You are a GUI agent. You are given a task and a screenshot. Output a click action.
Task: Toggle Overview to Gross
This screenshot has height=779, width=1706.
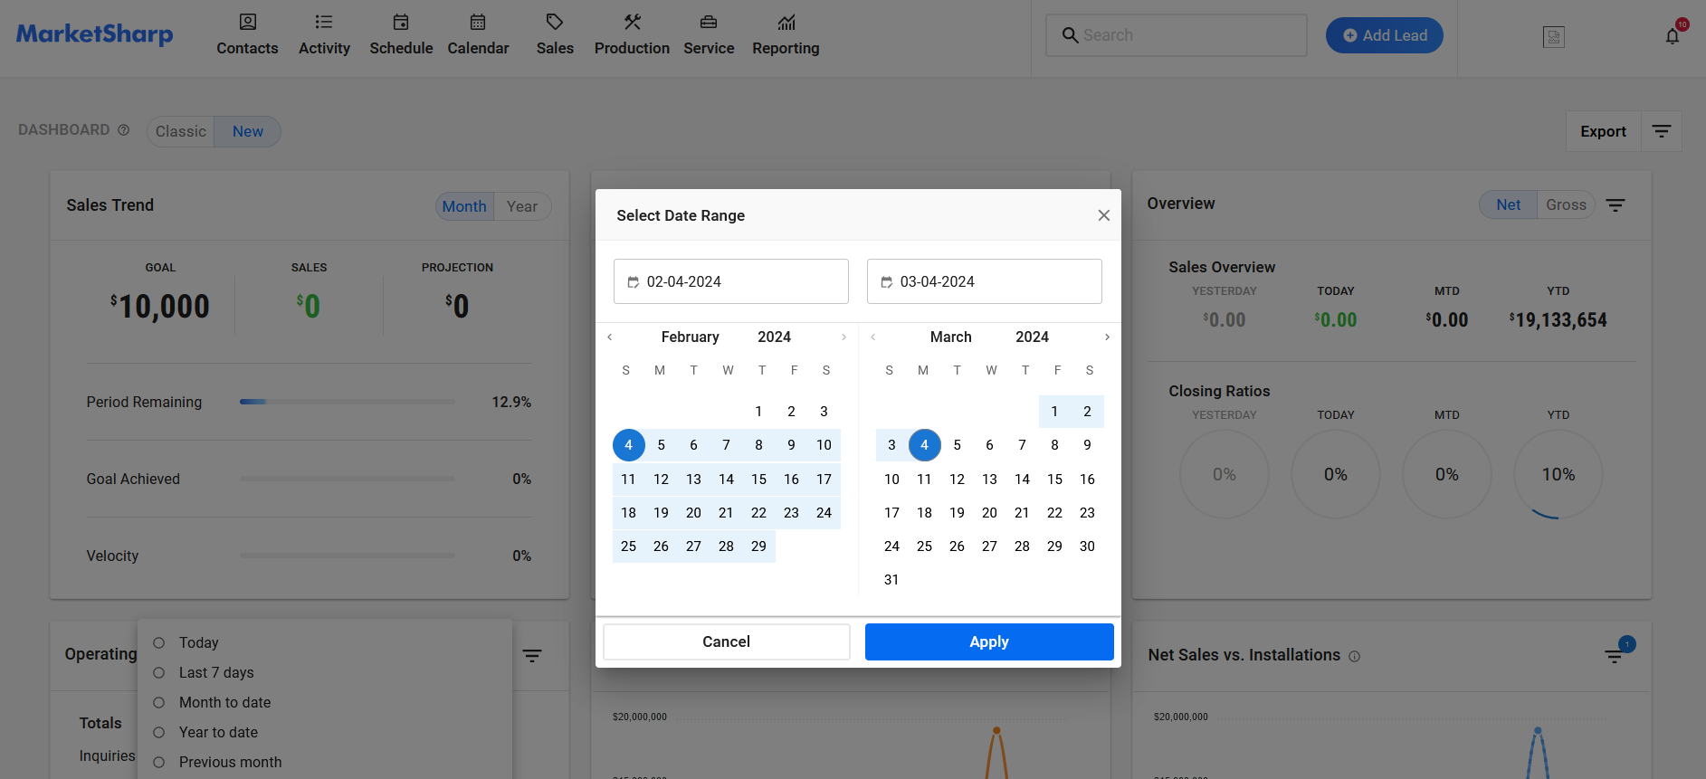click(x=1566, y=204)
